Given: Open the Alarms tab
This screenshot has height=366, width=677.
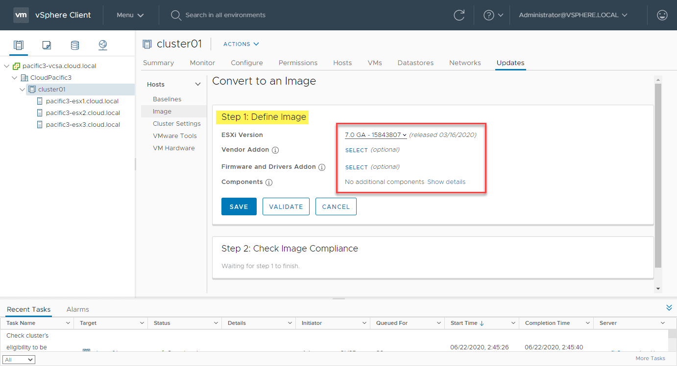Looking at the screenshot, I should 77,309.
